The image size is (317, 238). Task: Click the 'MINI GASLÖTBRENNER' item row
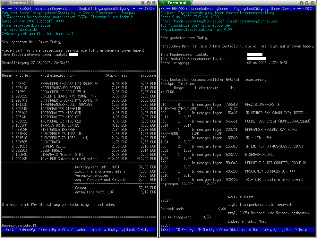click(x=79, y=130)
